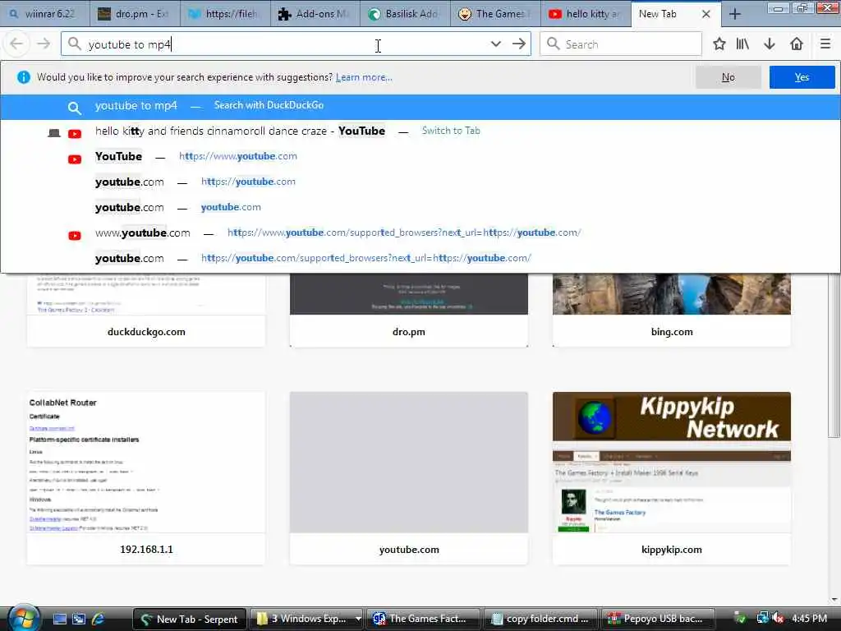Click Switch between windows quick launch icon
The height and width of the screenshot is (631, 841).
tap(79, 619)
